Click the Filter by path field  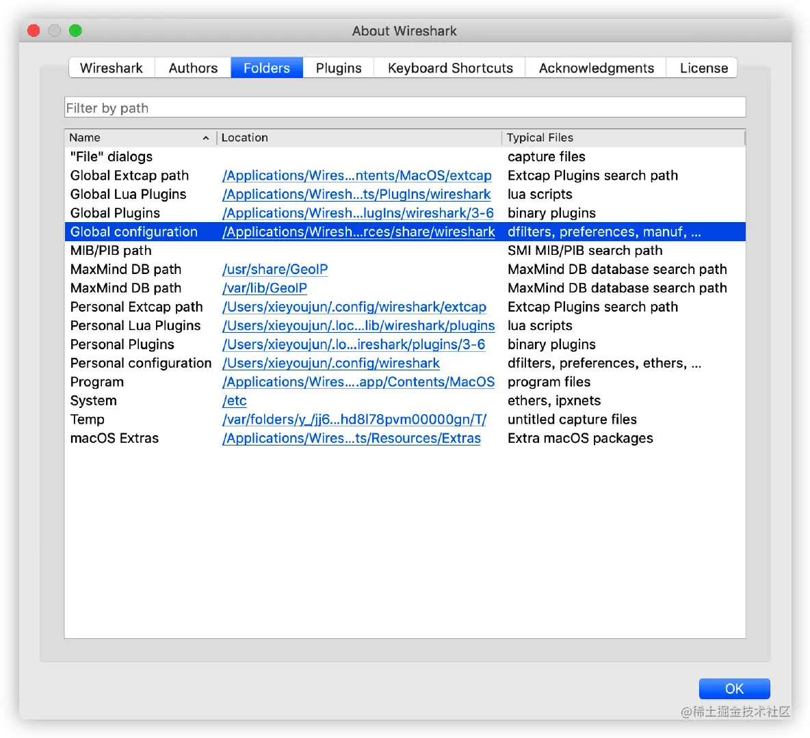pos(405,108)
